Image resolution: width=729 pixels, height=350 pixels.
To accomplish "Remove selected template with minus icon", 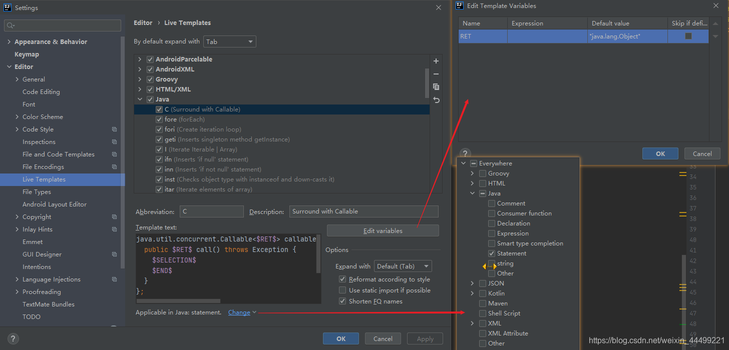I will (x=436, y=74).
